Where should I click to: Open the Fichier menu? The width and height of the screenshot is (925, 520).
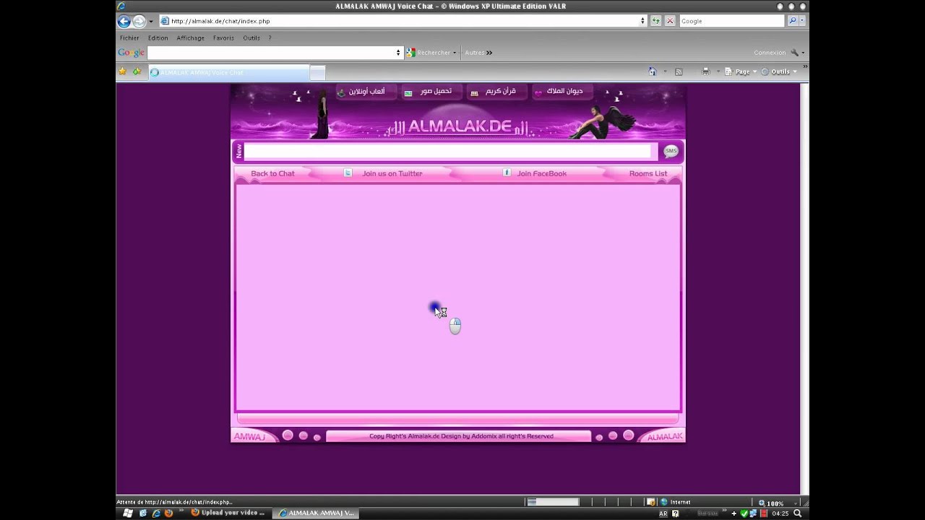[x=129, y=38]
